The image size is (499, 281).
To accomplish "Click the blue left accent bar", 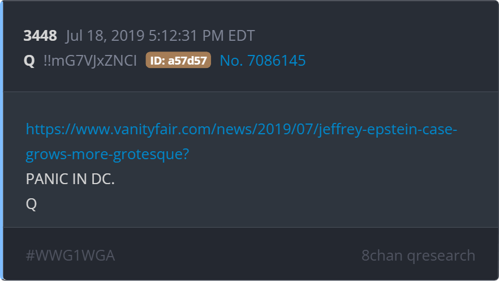I will (2, 140).
